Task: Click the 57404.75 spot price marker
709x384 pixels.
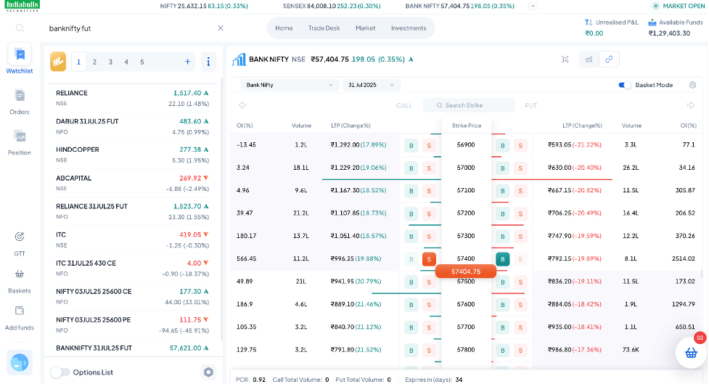Action: pyautogui.click(x=466, y=271)
